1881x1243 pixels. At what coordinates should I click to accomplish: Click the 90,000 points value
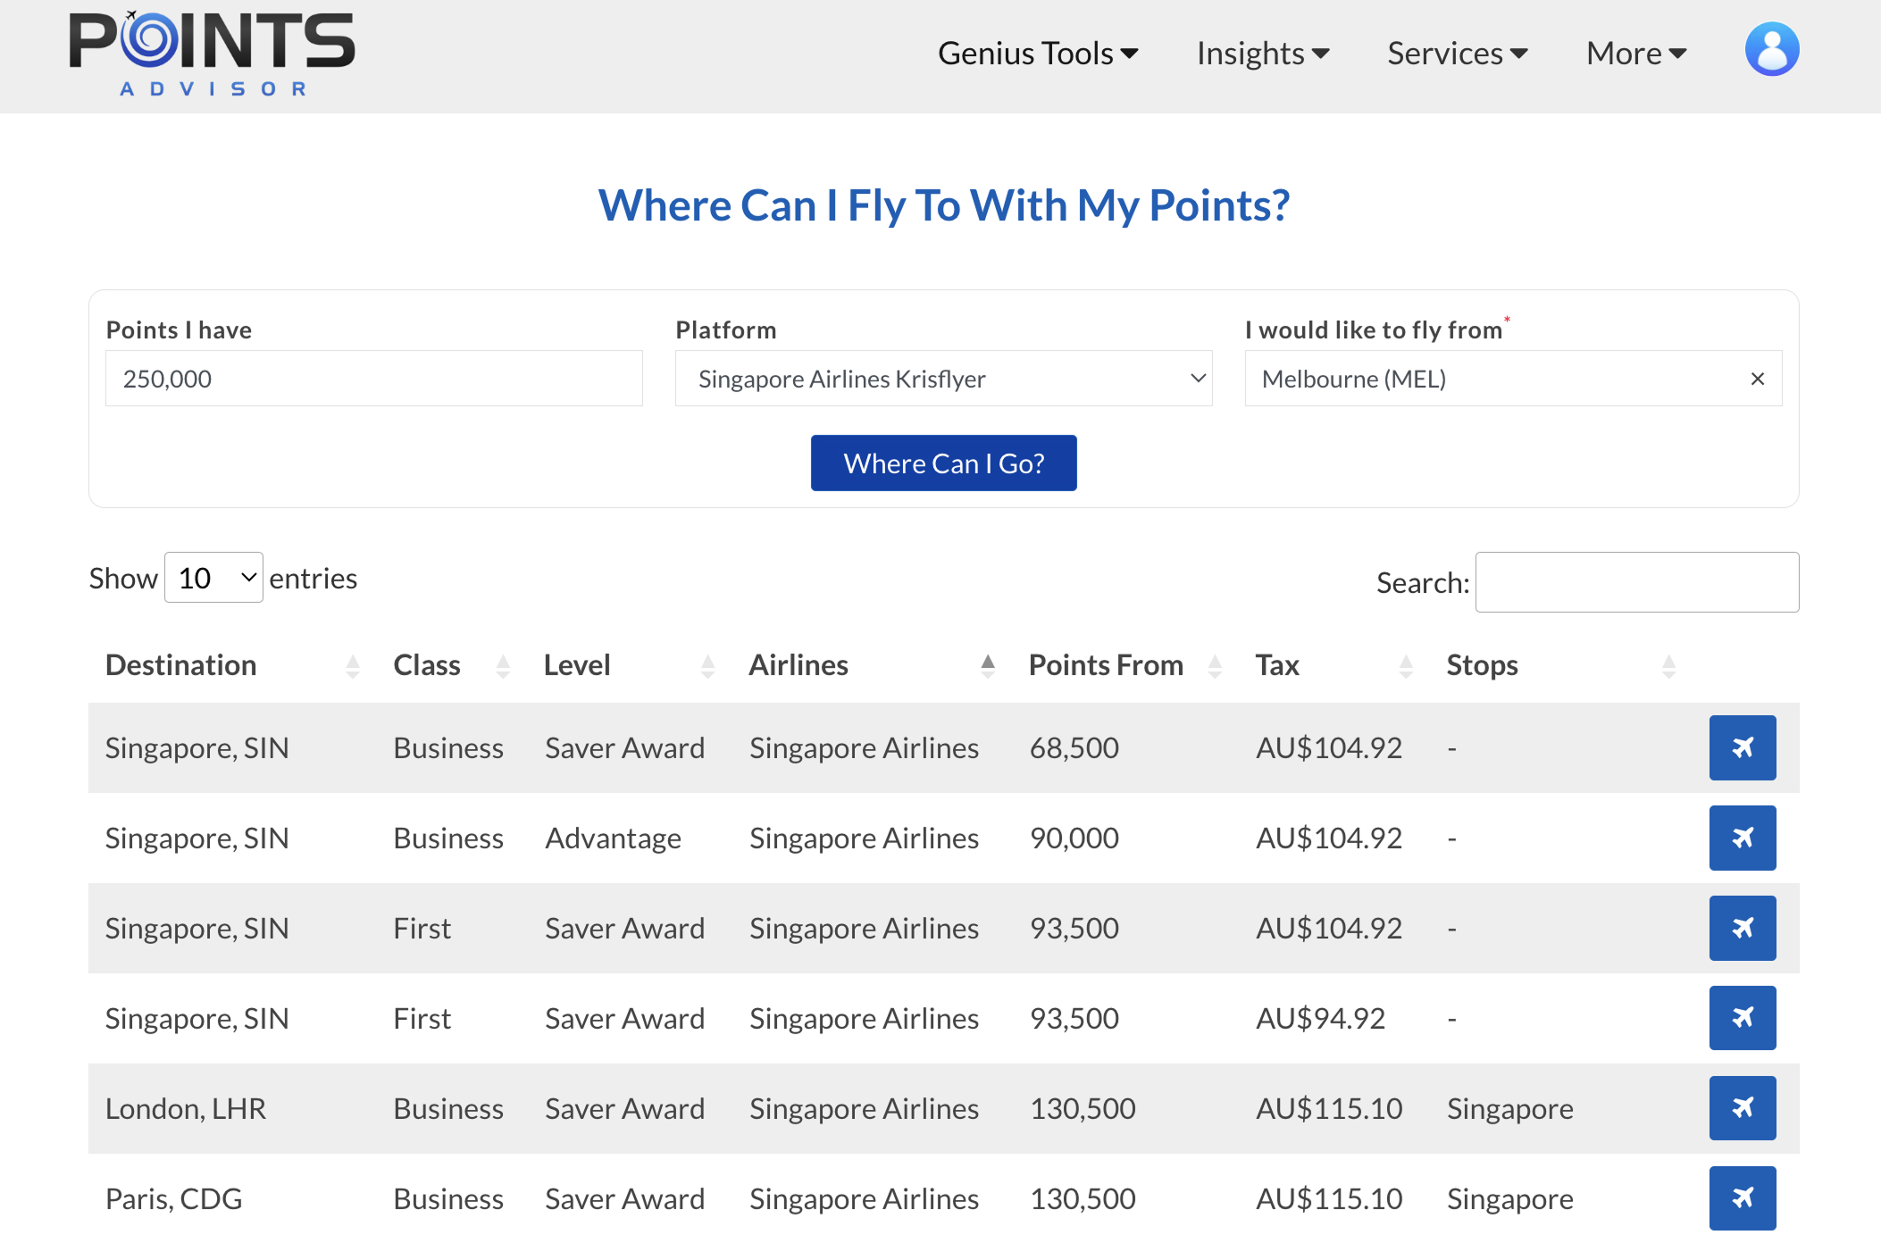[x=1074, y=838]
